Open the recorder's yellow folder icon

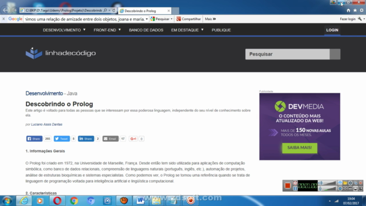345,183
